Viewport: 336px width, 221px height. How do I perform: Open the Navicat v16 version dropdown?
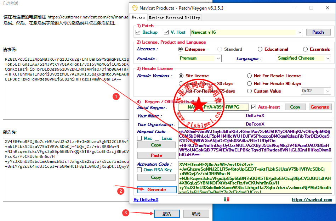point(246,32)
